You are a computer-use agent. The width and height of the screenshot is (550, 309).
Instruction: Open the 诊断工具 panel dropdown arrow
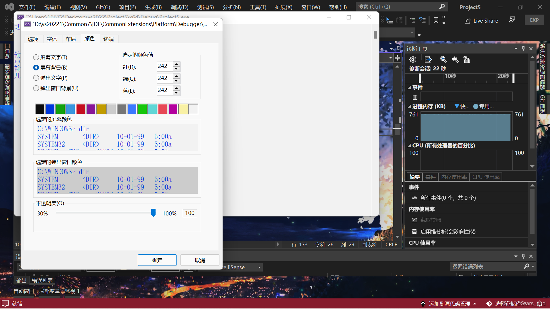516,49
